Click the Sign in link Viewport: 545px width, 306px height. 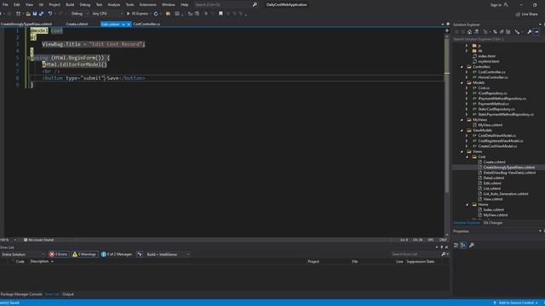click(x=496, y=5)
